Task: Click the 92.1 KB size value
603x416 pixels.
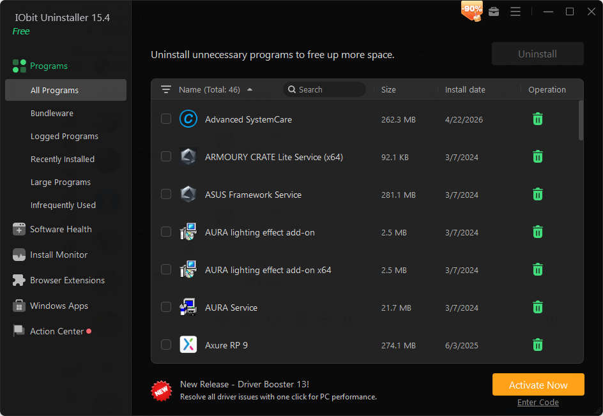Action: point(395,157)
